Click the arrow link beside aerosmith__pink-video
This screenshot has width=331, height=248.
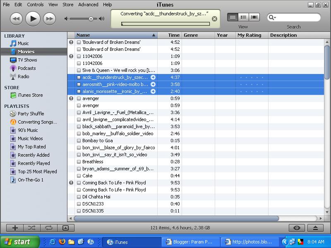pyautogui.click(x=153, y=84)
